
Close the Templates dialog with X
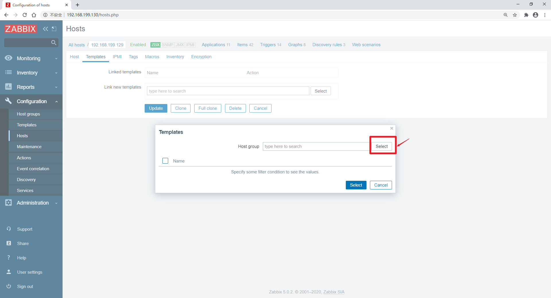click(x=391, y=128)
